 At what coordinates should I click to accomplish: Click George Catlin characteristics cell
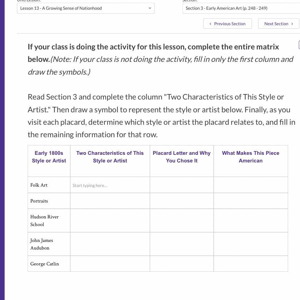click(110, 264)
